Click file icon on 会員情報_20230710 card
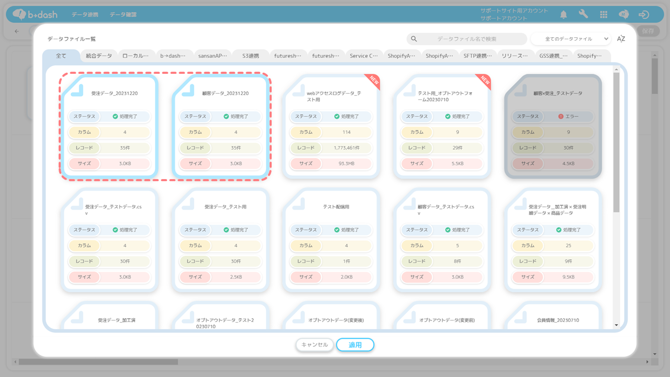670x377 pixels. coord(520,317)
